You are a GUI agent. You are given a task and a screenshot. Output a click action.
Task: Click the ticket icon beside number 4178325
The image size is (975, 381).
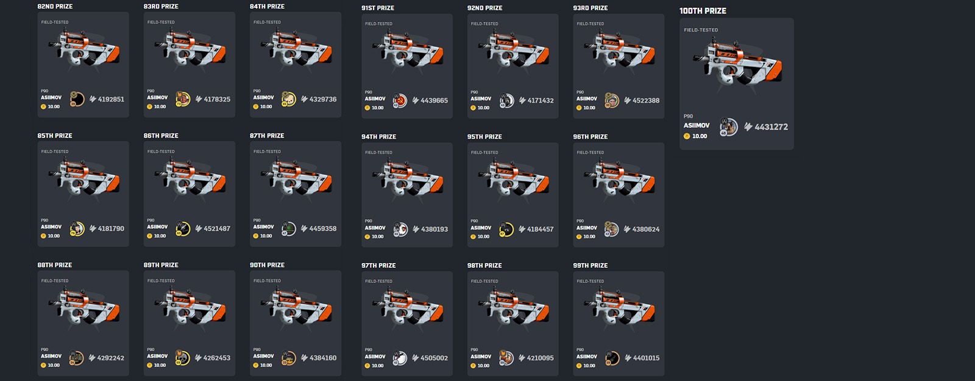(x=199, y=99)
